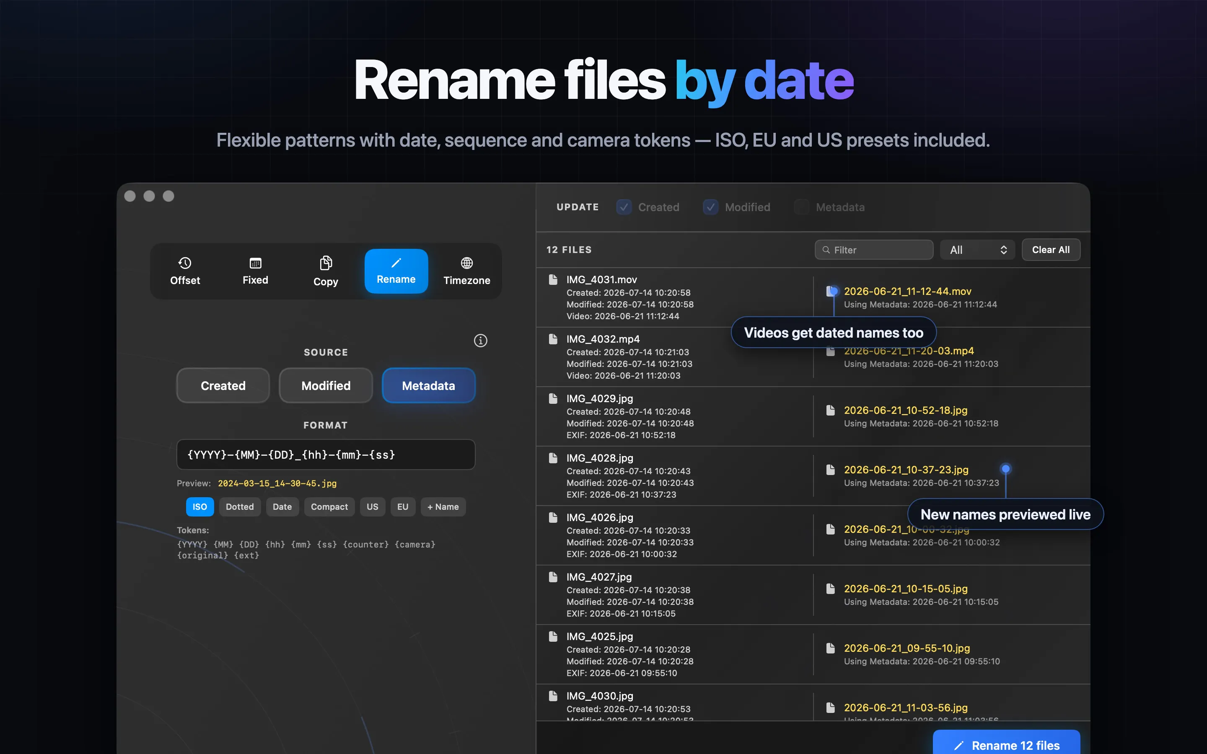
Task: Click the 'Video: 2026-06-21 11:12:44' line
Action: point(622,316)
